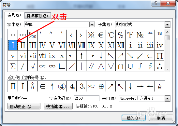Pick the square root √ symbol
This screenshot has width=178, height=126.
pyautogui.click(x=33, y=66)
